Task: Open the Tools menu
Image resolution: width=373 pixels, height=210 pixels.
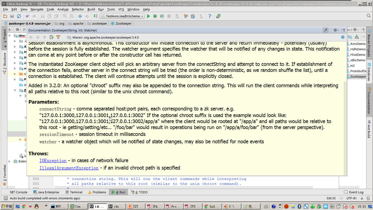Action: click(x=111, y=9)
